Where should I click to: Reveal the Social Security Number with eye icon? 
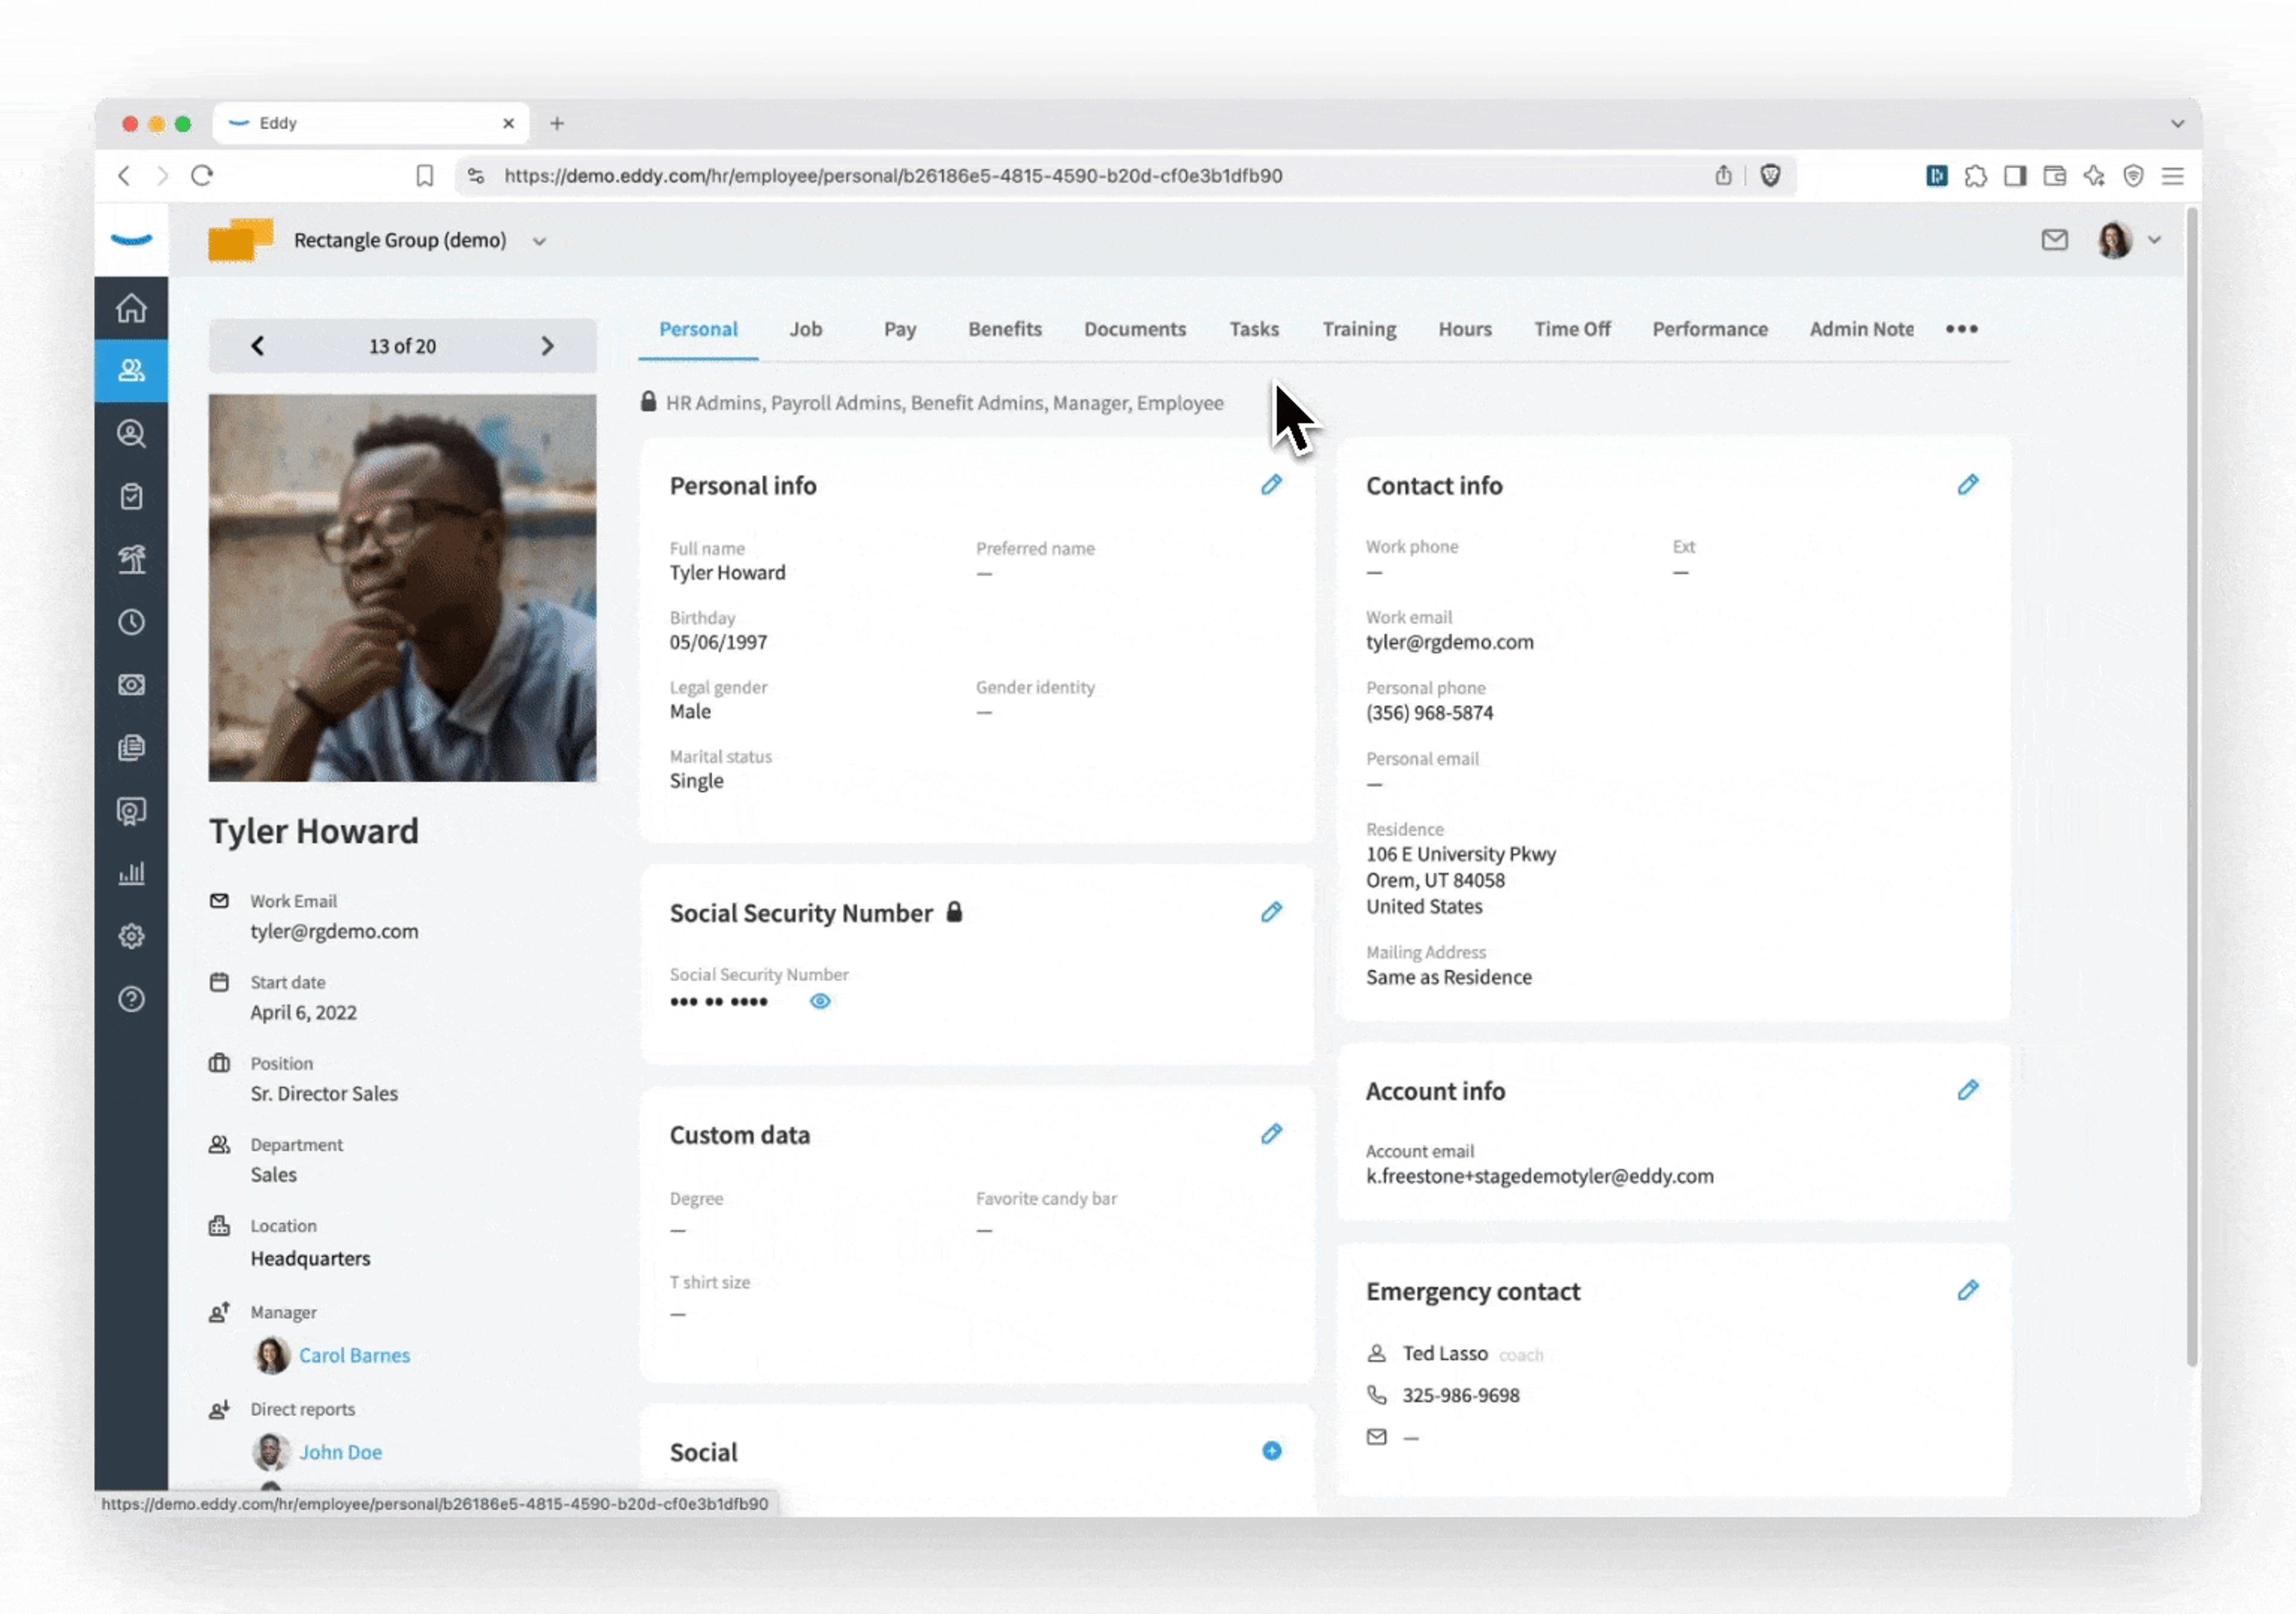(x=820, y=1001)
